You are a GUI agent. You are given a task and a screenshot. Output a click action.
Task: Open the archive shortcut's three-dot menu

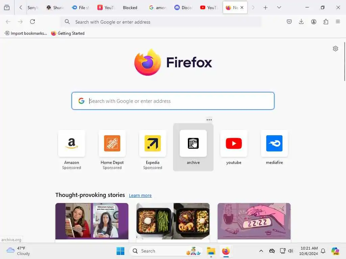[209, 120]
